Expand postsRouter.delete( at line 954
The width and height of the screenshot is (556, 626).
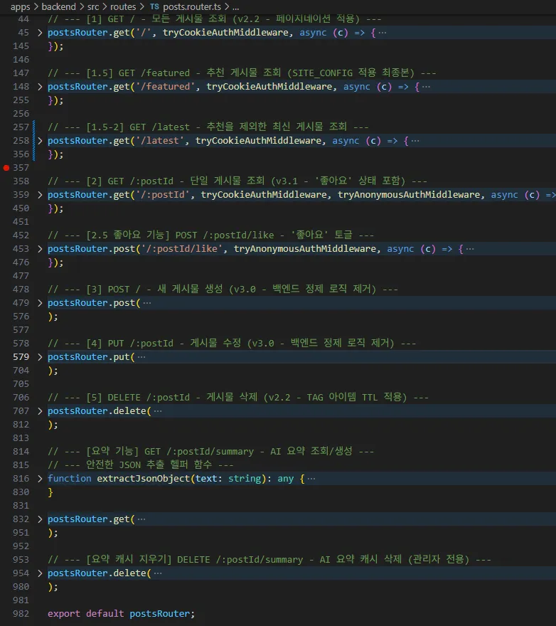40,573
